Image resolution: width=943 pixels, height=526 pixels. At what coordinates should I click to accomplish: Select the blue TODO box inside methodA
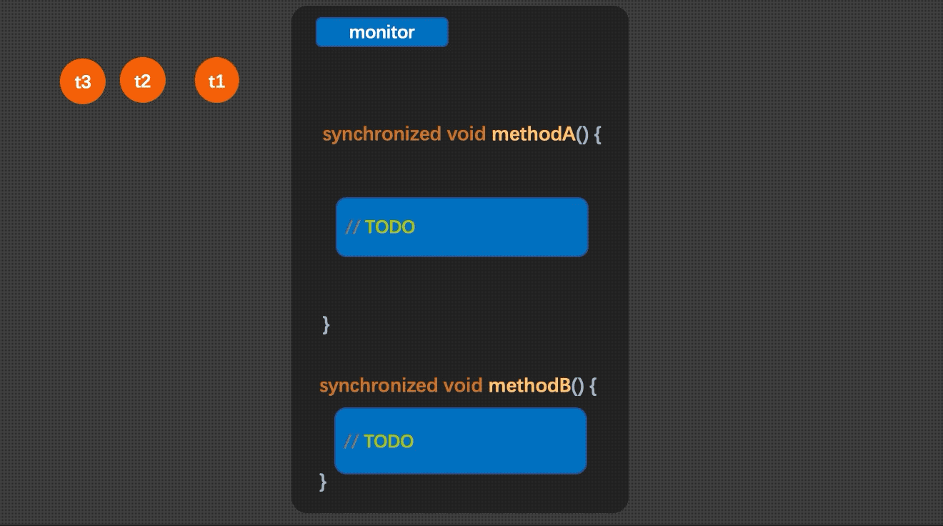tap(462, 227)
